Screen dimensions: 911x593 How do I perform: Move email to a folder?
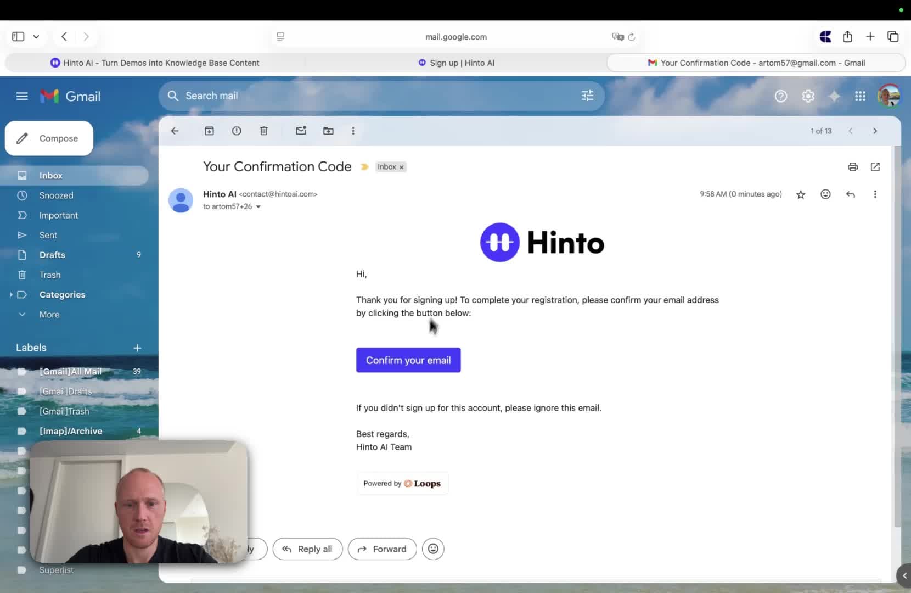coord(328,131)
